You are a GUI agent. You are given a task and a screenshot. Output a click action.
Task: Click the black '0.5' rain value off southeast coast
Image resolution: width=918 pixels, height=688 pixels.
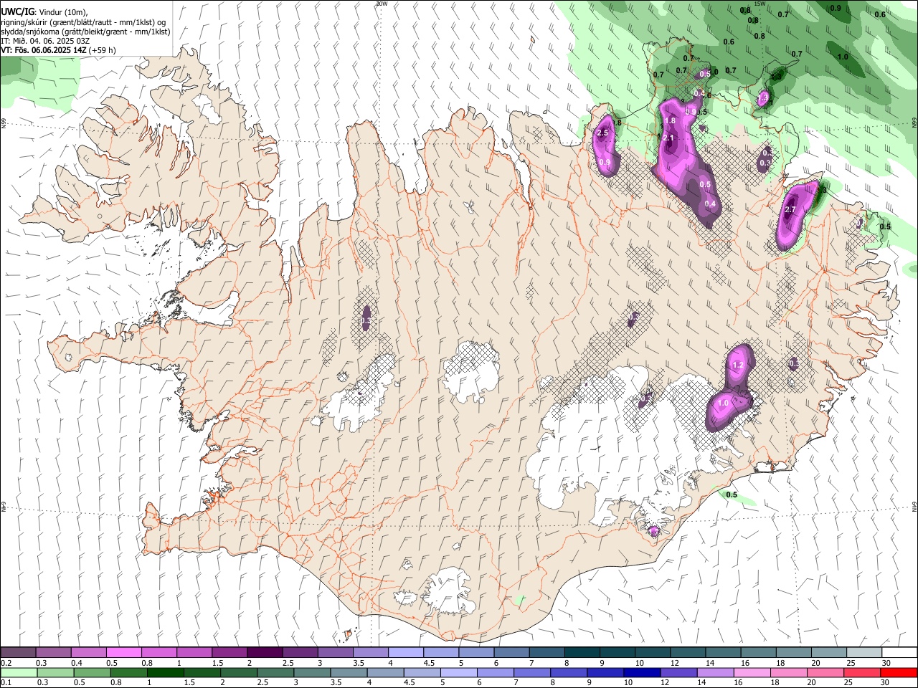(732, 494)
